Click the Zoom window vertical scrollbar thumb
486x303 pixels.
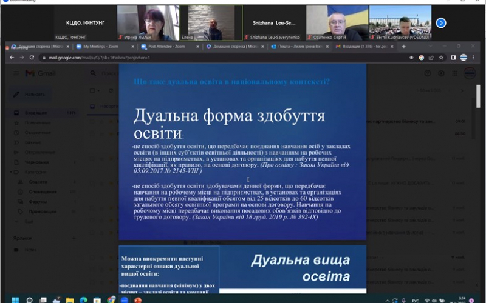click(478, 96)
